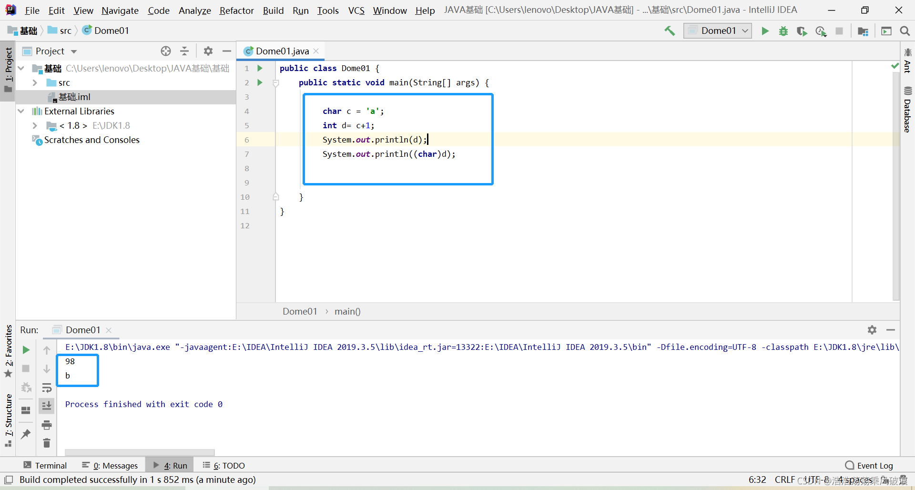Image resolution: width=915 pixels, height=490 pixels.
Task: Click restore layout icon in Run panel
Action: 26,410
